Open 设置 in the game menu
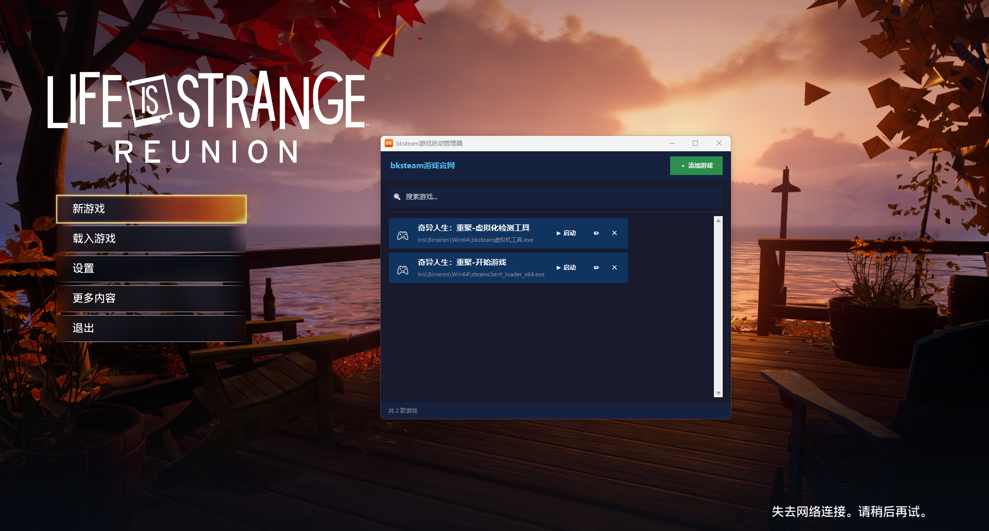This screenshot has height=531, width=989. [x=151, y=269]
